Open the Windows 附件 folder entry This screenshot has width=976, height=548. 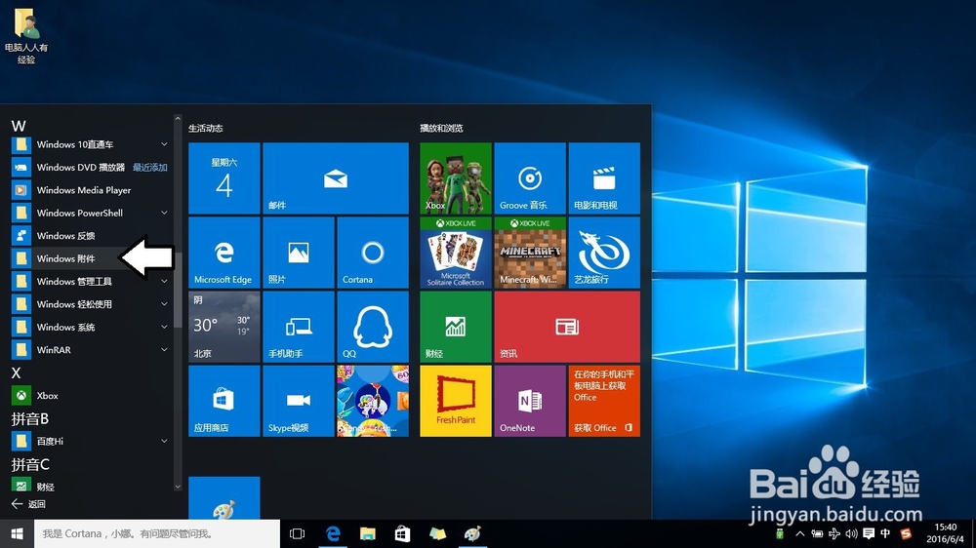pos(90,258)
